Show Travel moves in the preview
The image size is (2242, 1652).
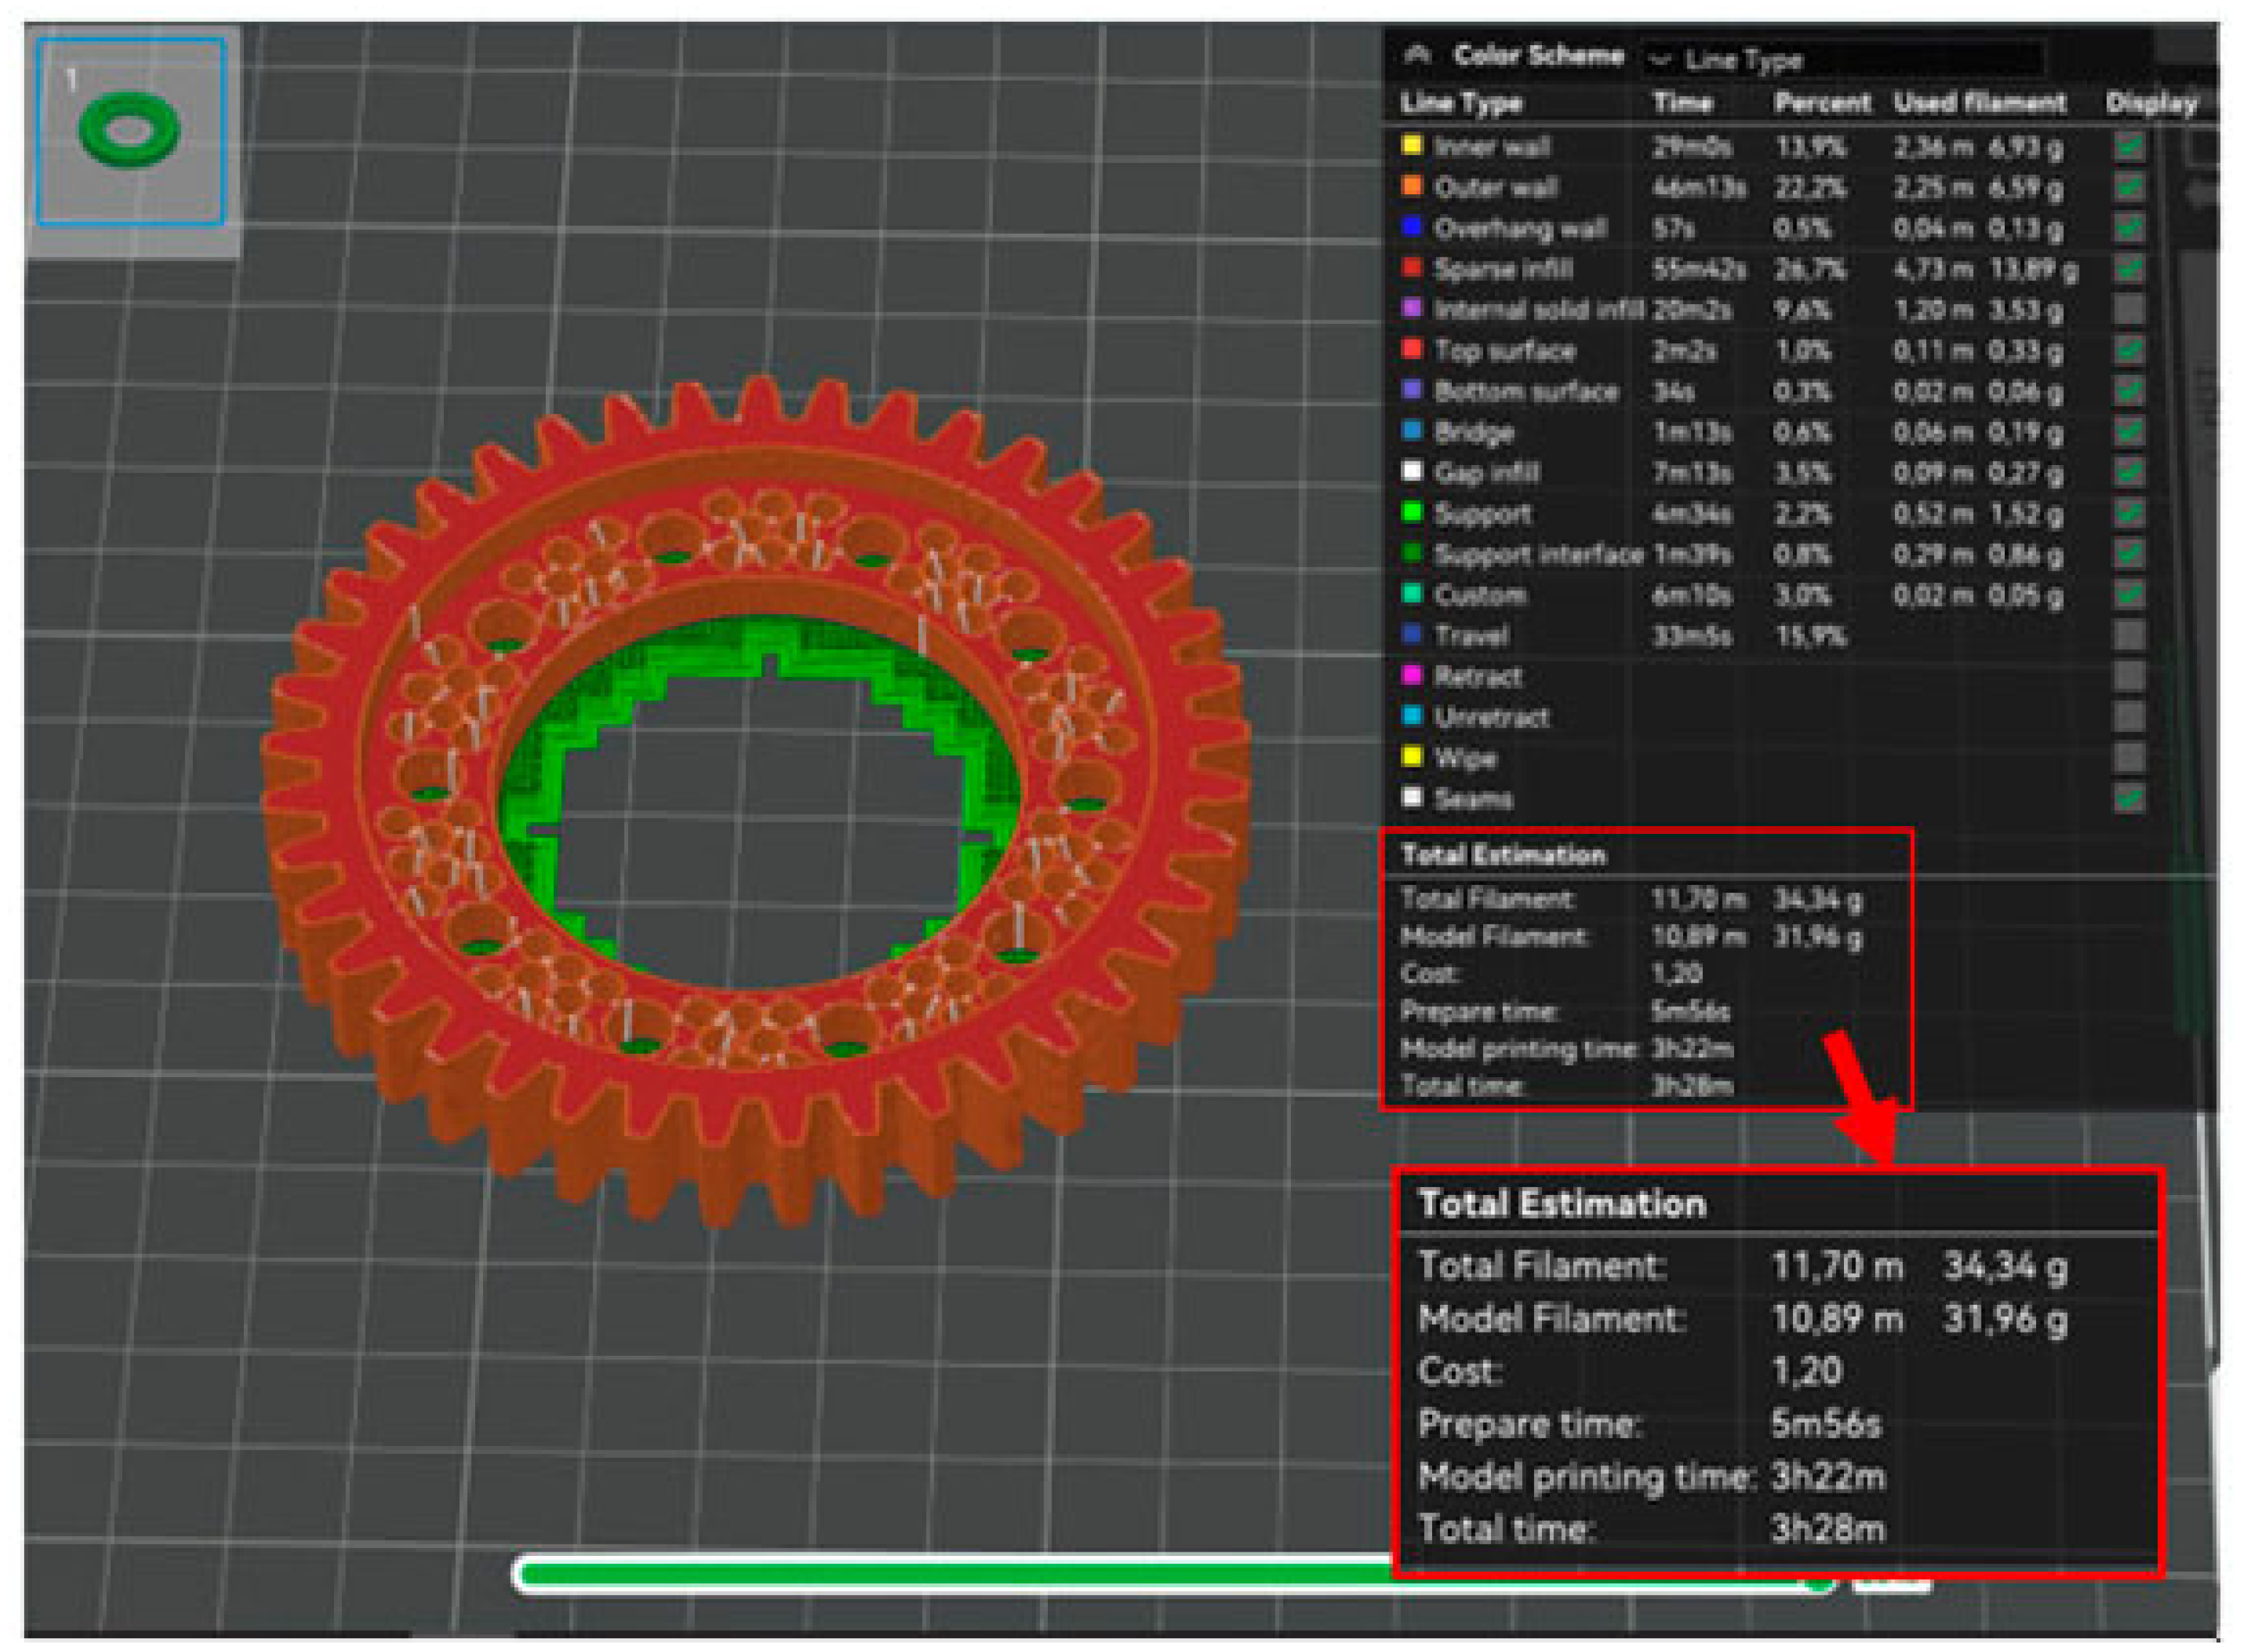(x=2129, y=636)
